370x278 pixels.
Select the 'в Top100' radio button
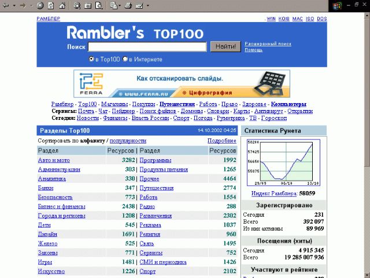91,58
